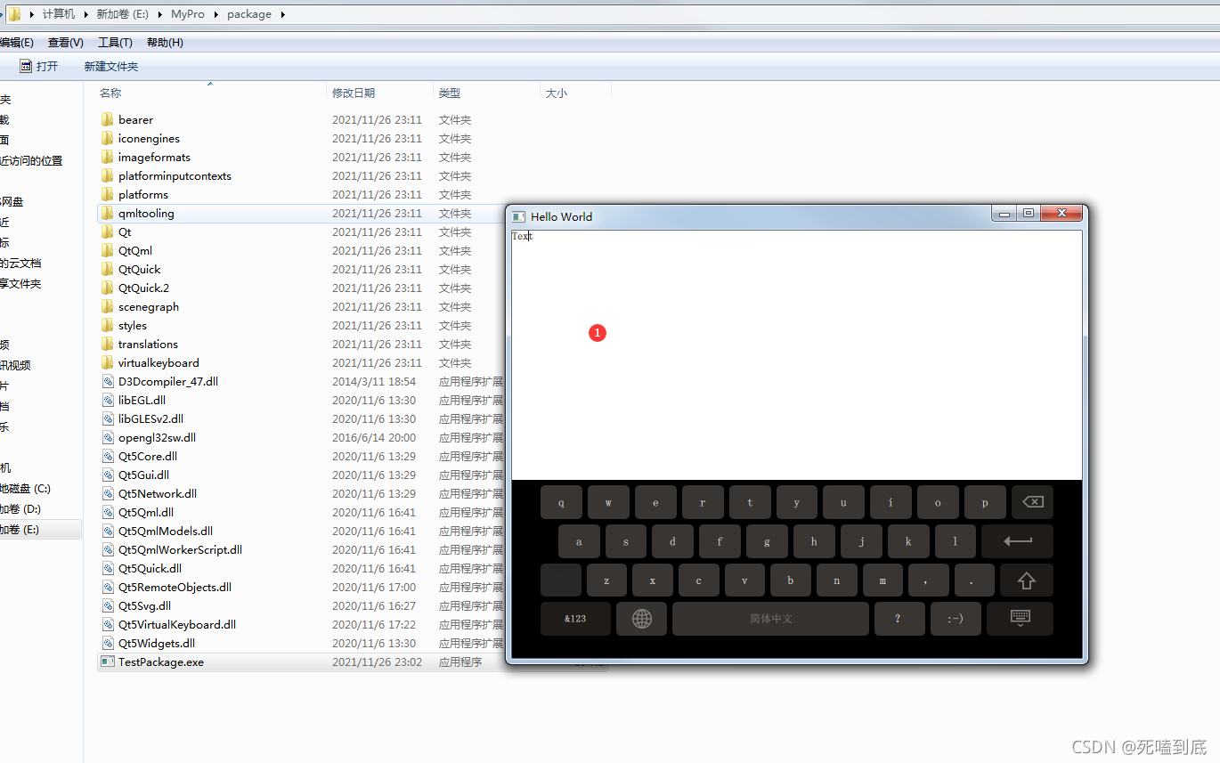Viewport: 1220px width, 763px height.
Task: Tap the e key on virtual keyboard
Action: [x=655, y=502]
